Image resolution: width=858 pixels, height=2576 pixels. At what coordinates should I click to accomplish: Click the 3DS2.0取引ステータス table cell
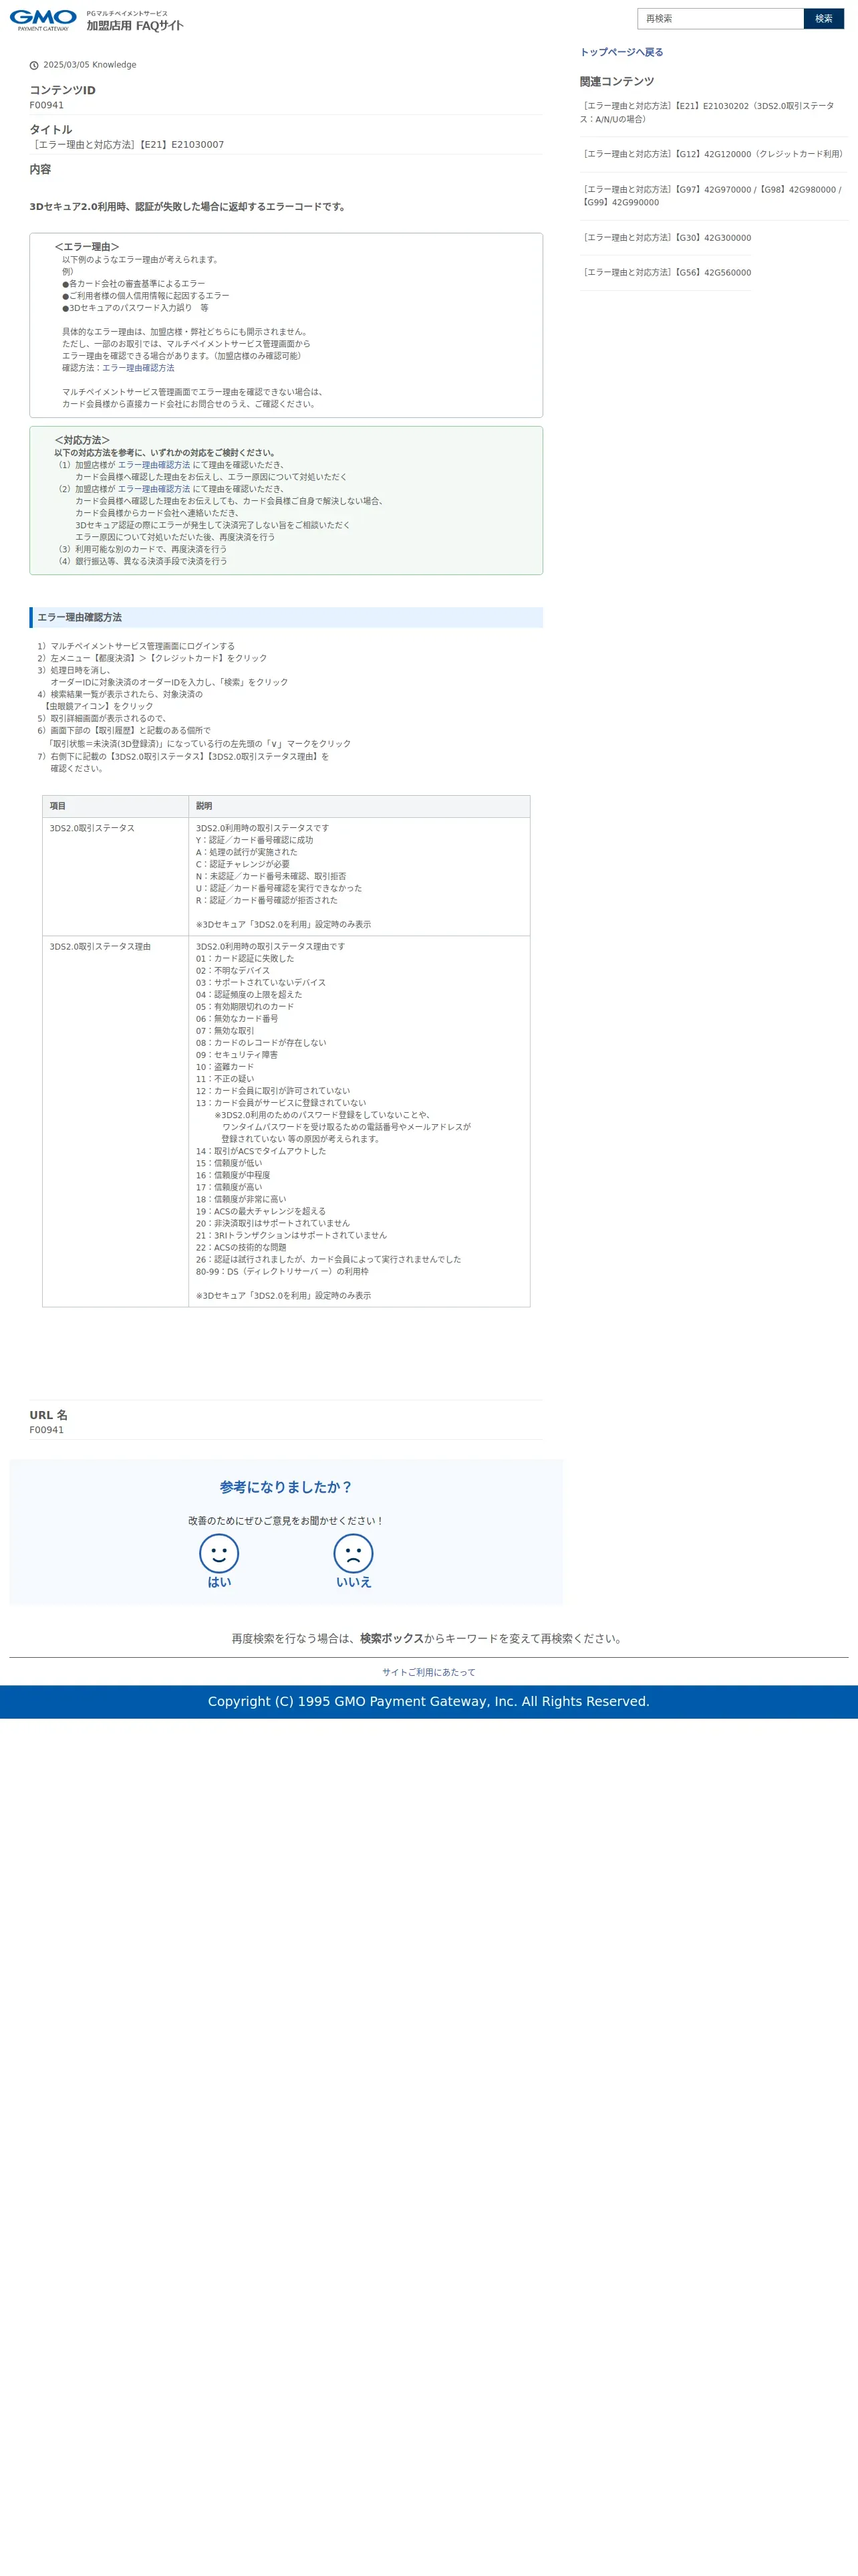click(x=115, y=876)
